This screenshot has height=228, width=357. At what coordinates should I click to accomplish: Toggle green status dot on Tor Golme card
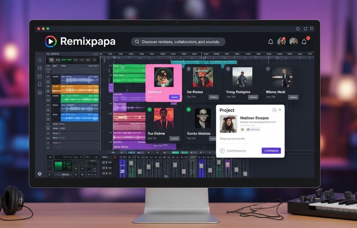(149, 110)
